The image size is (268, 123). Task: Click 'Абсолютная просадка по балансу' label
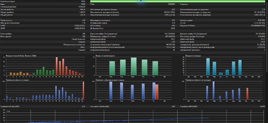[x=103, y=9]
